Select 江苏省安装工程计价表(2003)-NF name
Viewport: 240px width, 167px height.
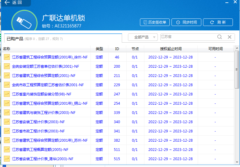point(38,122)
